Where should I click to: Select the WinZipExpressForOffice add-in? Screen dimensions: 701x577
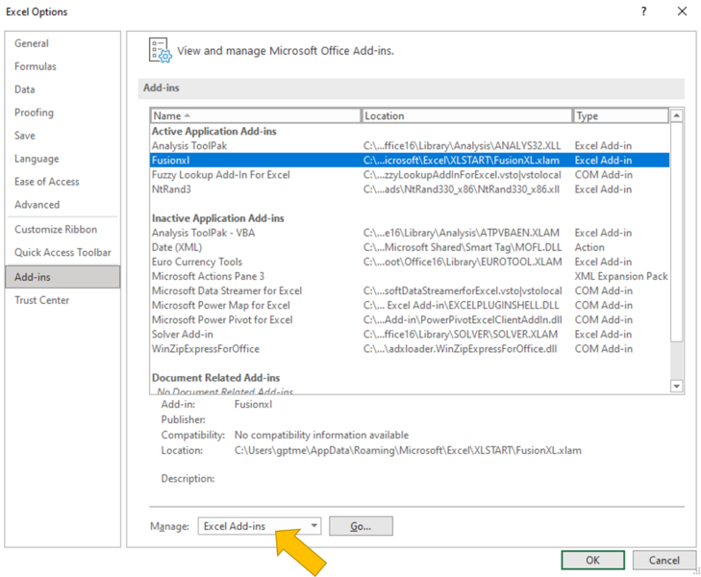click(x=410, y=349)
